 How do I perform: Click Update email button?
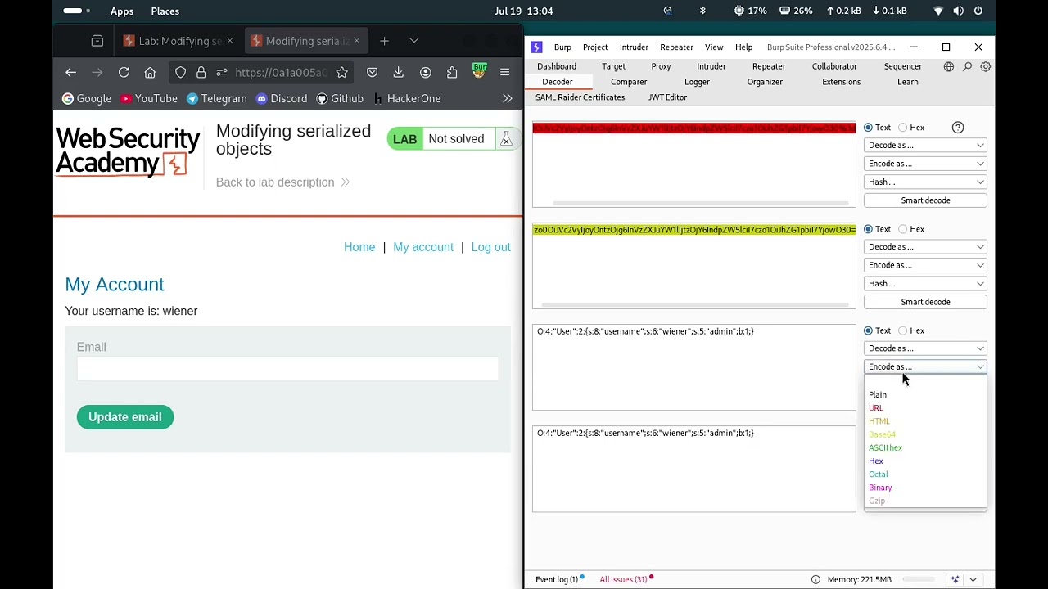click(125, 417)
